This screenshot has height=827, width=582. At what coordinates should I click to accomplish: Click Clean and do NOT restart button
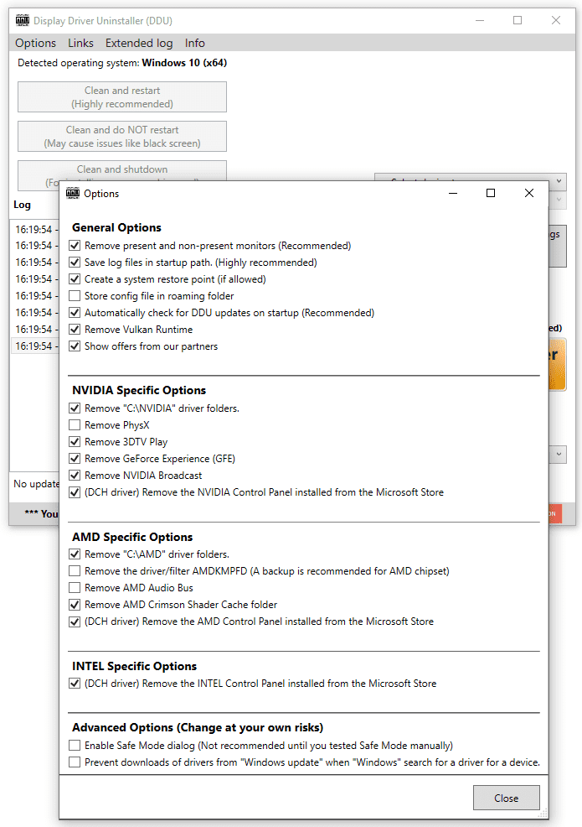[x=122, y=137]
